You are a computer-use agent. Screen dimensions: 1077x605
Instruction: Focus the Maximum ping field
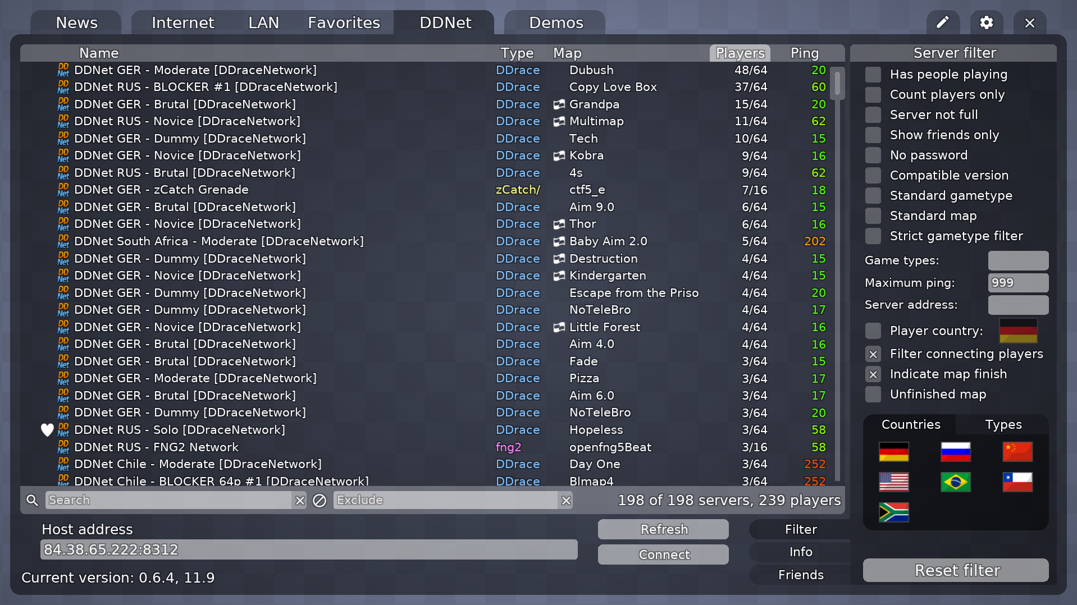tap(1018, 283)
